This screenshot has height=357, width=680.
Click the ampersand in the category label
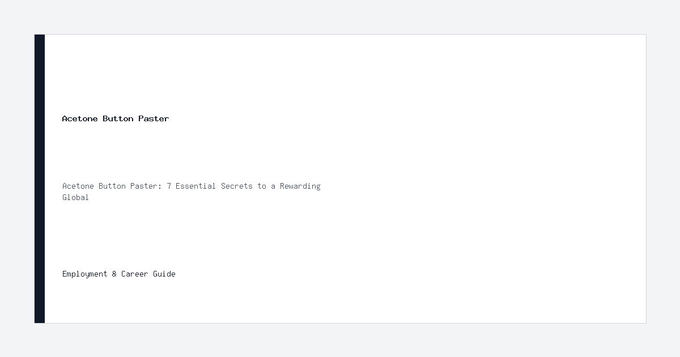pyautogui.click(x=114, y=274)
